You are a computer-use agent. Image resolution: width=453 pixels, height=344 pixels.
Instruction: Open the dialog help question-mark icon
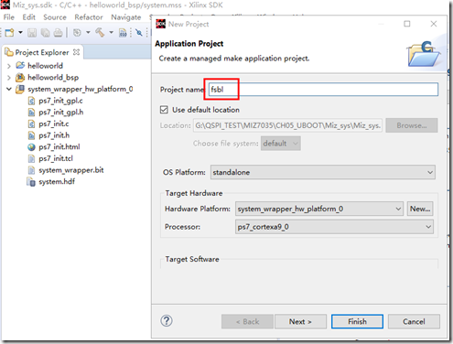pyautogui.click(x=167, y=321)
